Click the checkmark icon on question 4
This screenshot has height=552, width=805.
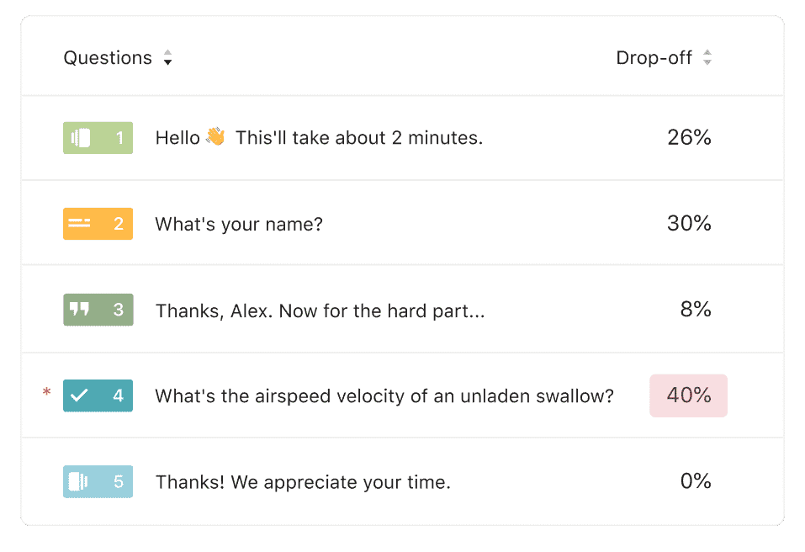(x=80, y=395)
